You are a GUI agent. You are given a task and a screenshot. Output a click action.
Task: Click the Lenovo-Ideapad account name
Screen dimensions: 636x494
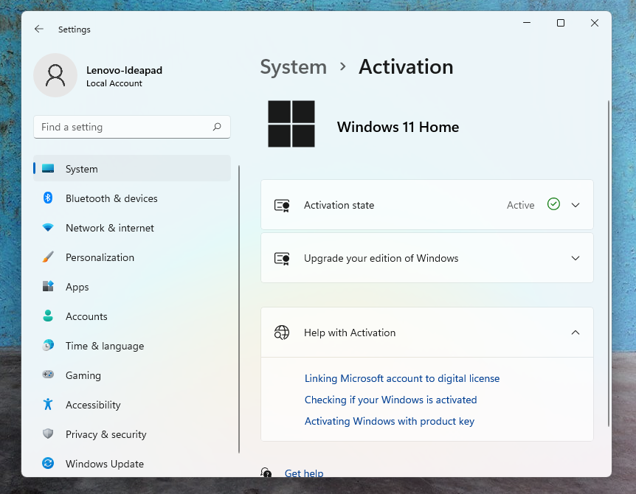pos(124,70)
